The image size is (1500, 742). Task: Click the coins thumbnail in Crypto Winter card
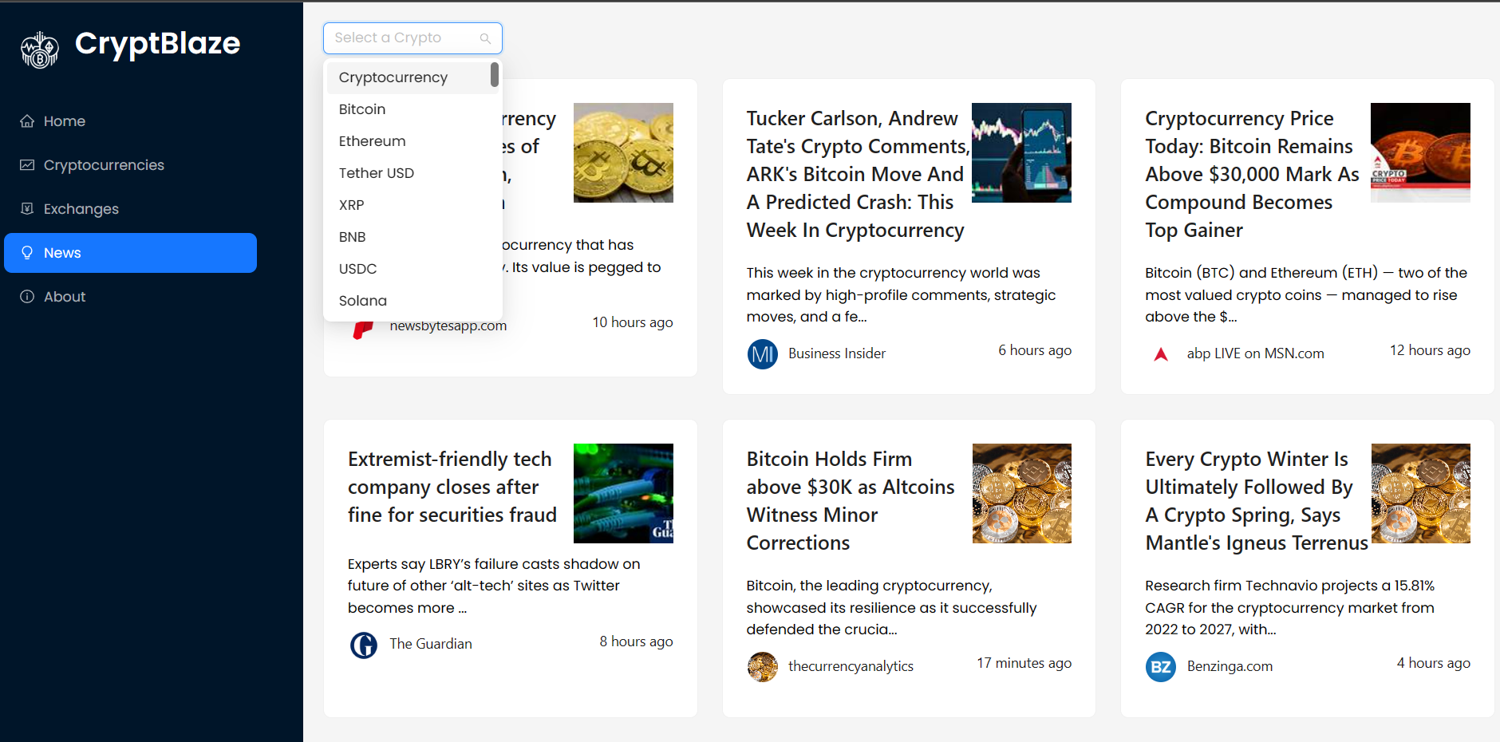[x=1420, y=493]
